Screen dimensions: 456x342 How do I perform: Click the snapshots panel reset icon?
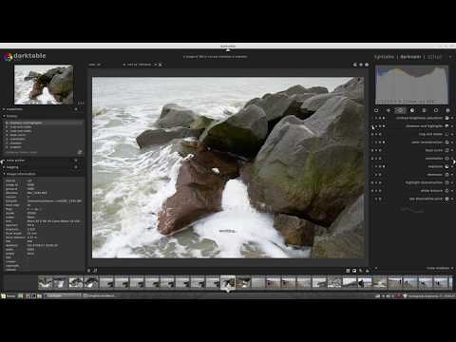pos(76,109)
